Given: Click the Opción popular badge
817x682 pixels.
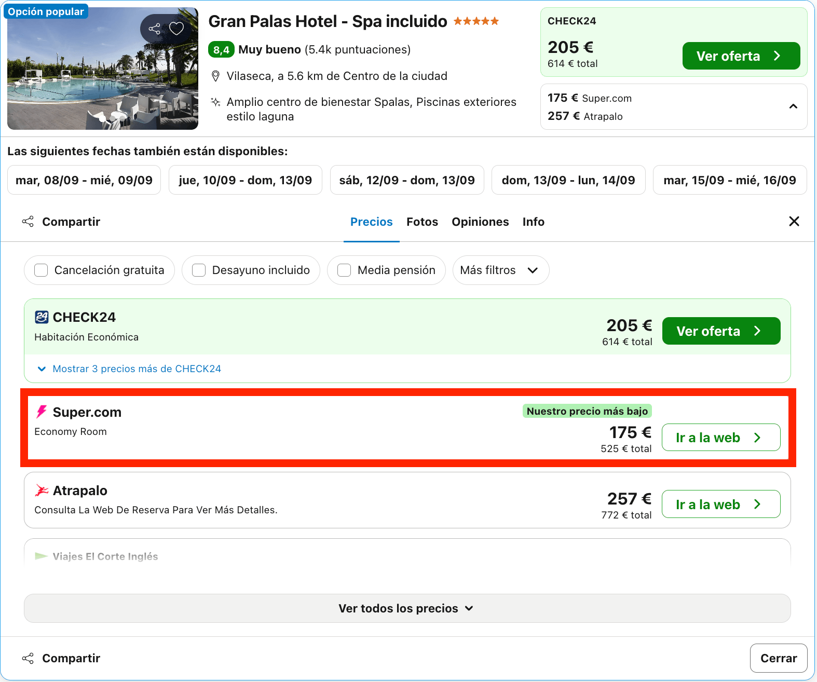Looking at the screenshot, I should 46,11.
